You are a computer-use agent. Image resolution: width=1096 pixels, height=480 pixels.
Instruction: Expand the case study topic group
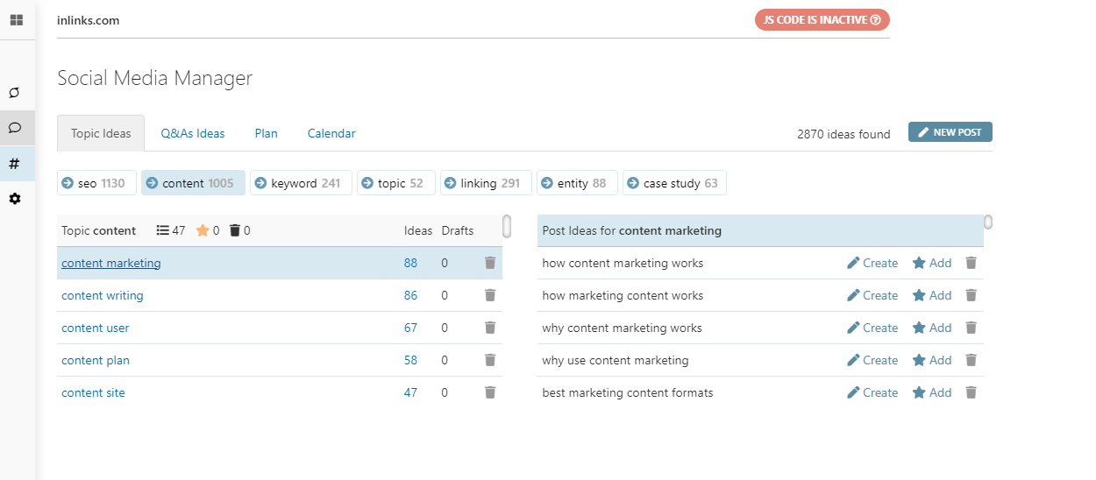pos(674,183)
